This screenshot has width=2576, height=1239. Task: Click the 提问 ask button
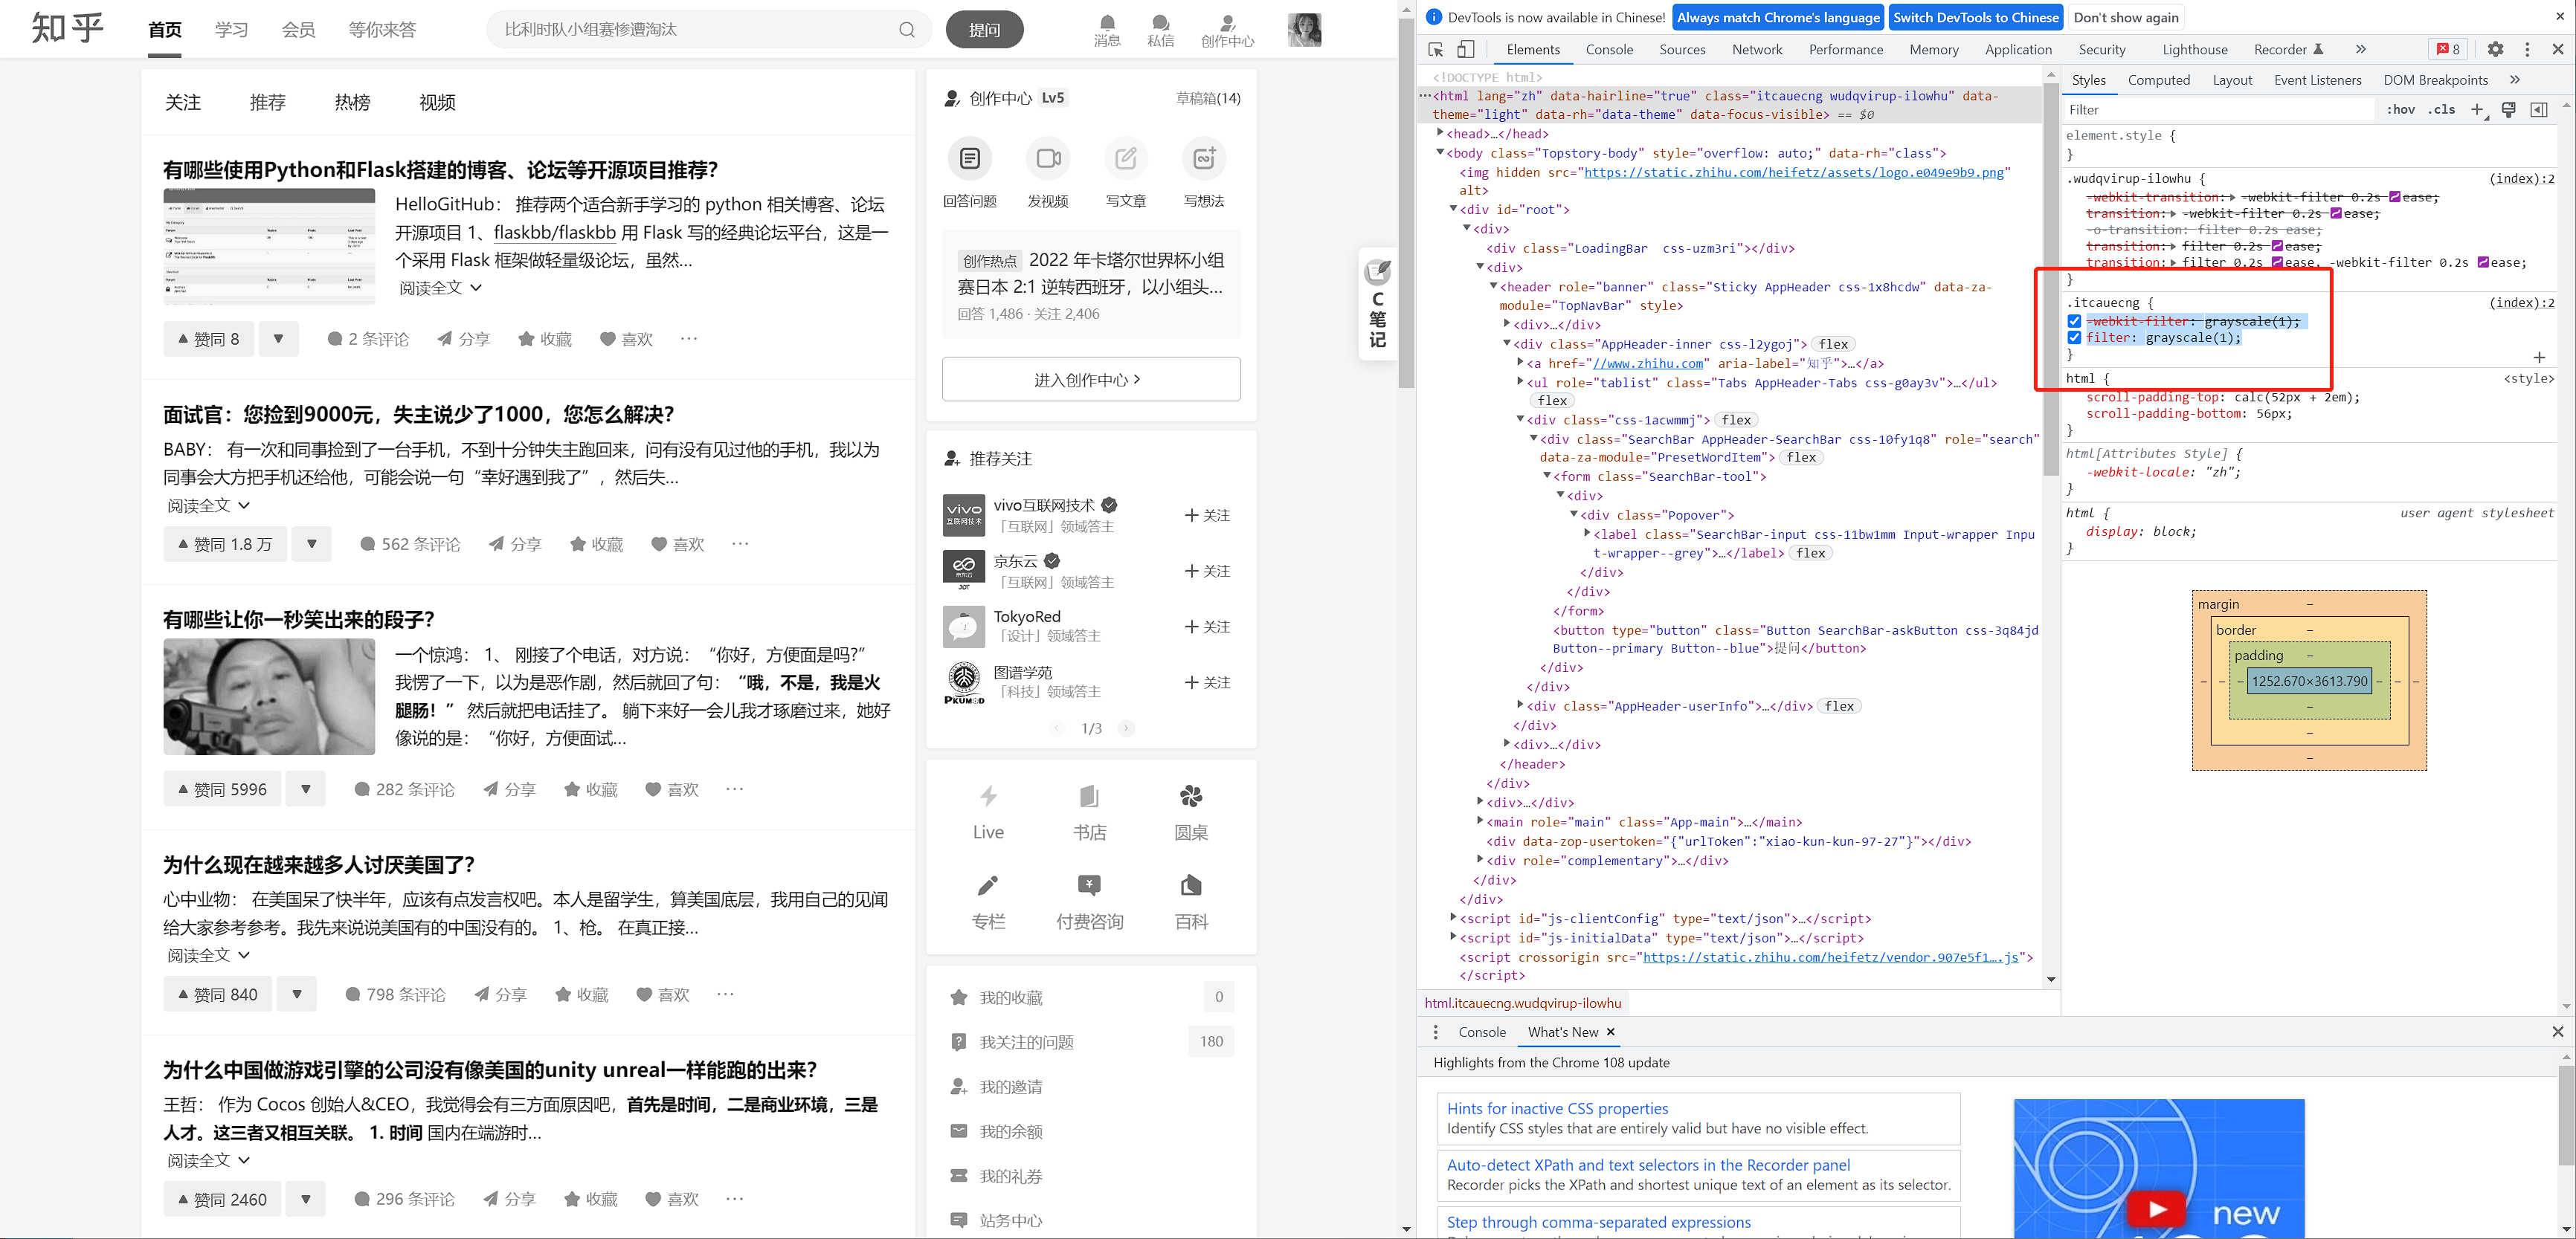(x=984, y=30)
